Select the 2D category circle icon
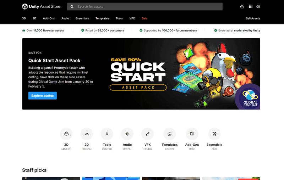The width and height of the screenshot is (284, 180). 87,134
